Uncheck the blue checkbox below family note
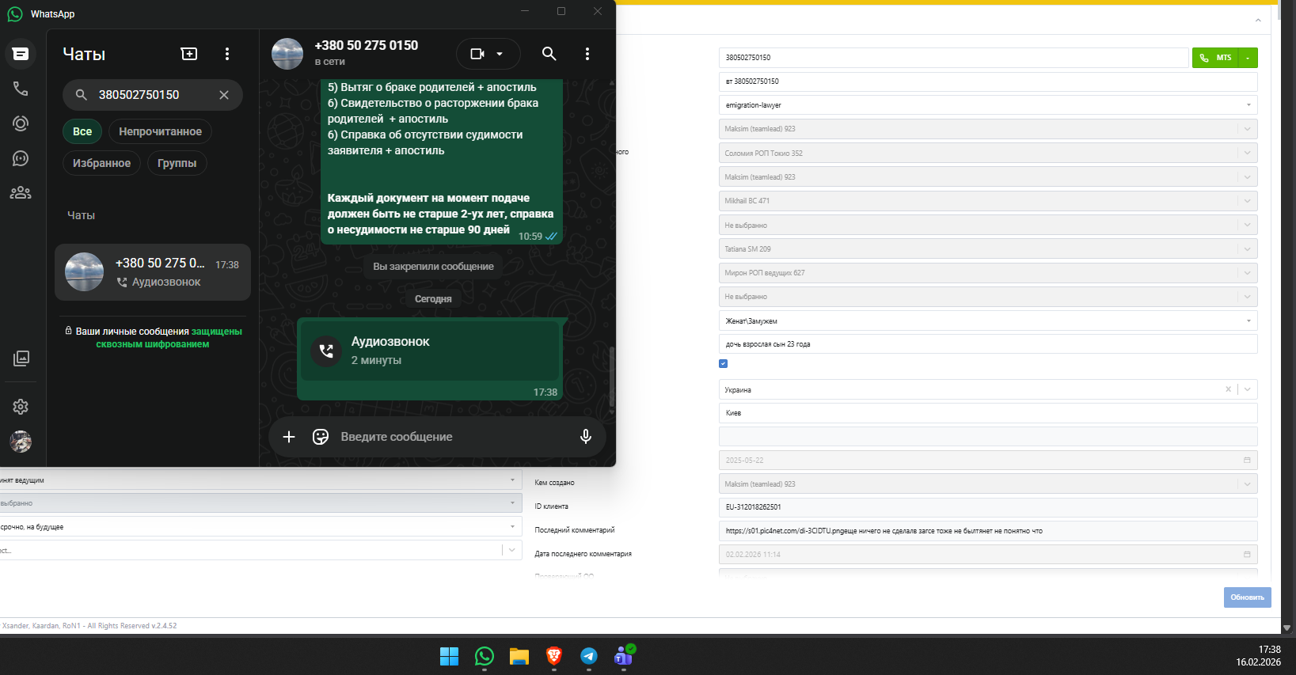Image resolution: width=1296 pixels, height=675 pixels. (x=723, y=364)
